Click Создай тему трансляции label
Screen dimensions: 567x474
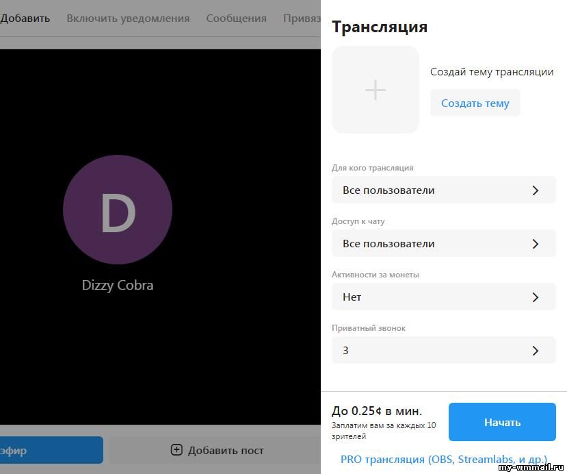492,72
